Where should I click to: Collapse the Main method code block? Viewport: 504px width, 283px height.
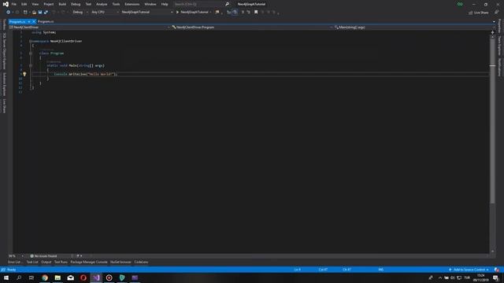[x=31, y=65]
